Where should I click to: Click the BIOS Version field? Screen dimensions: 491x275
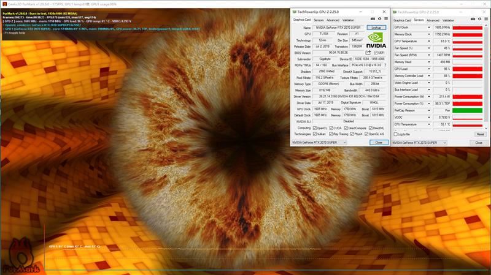click(x=338, y=53)
